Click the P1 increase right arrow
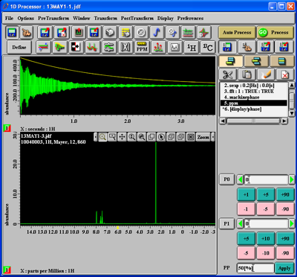Viewport: 297px width, 277px height. tap(292, 224)
